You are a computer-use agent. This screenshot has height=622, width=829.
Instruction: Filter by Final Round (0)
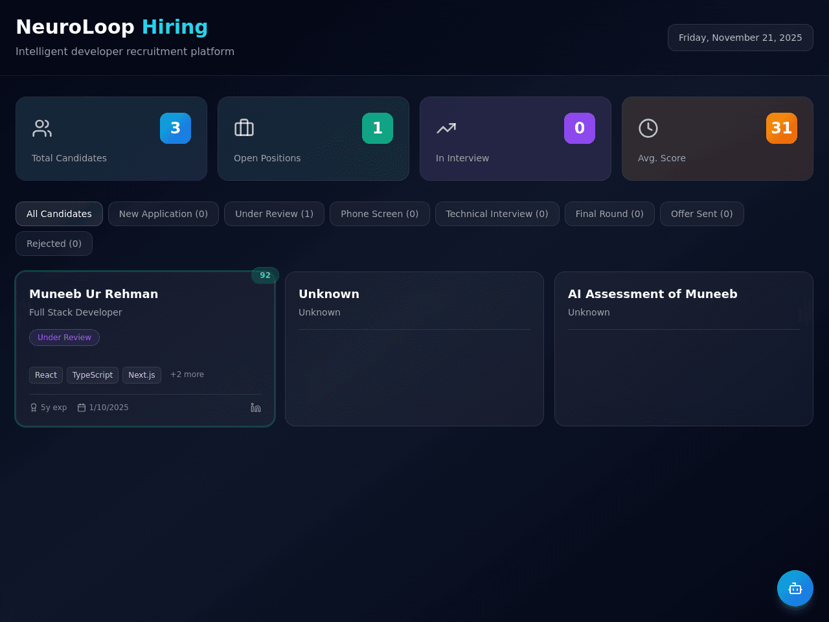click(x=609, y=214)
